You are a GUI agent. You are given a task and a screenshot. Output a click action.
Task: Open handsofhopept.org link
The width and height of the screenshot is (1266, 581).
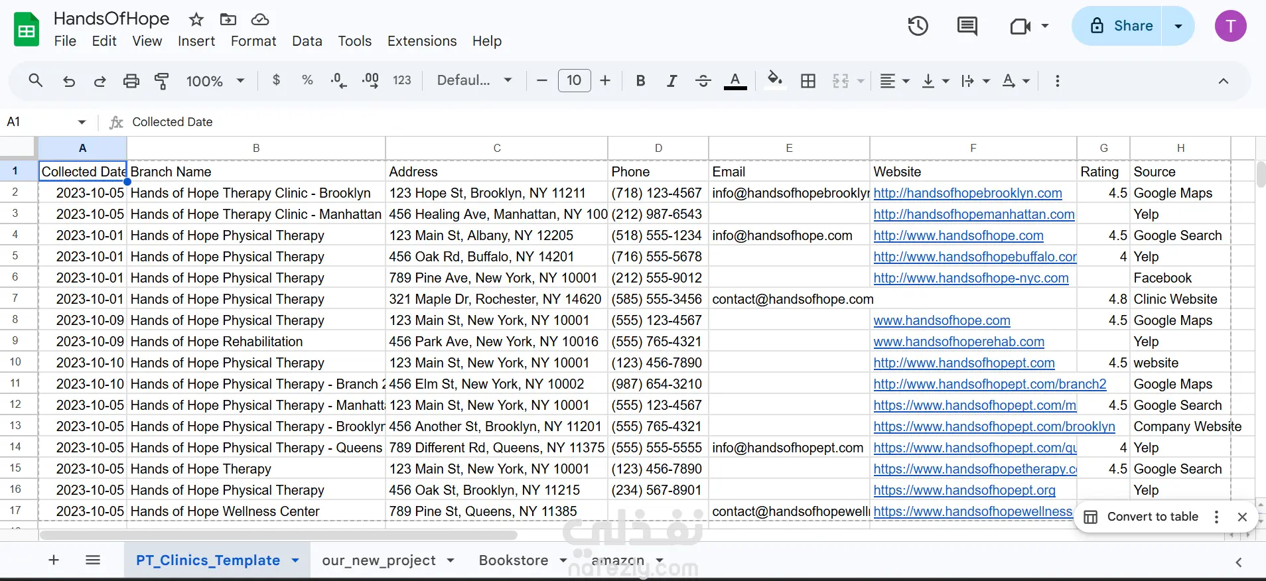(964, 490)
